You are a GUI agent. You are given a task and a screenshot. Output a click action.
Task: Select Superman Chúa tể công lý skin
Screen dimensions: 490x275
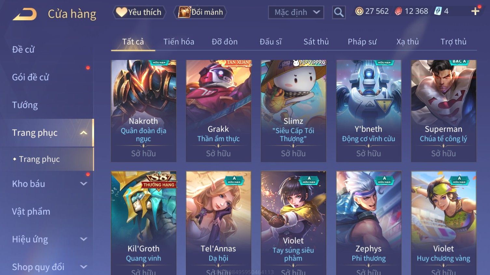pos(443,111)
